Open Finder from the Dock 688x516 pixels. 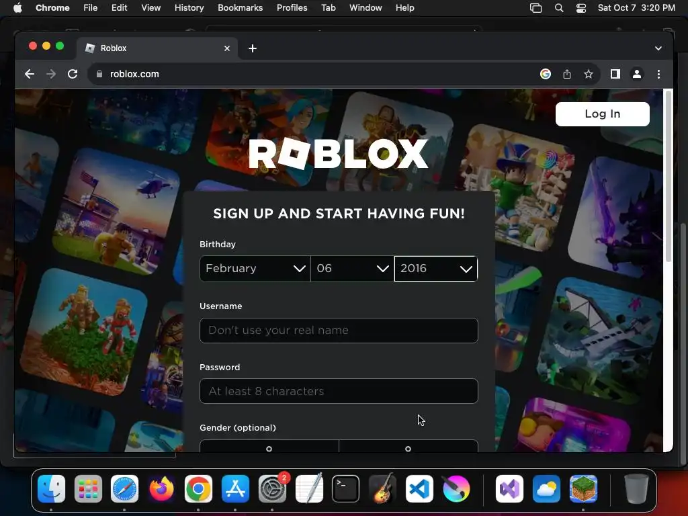coord(51,488)
